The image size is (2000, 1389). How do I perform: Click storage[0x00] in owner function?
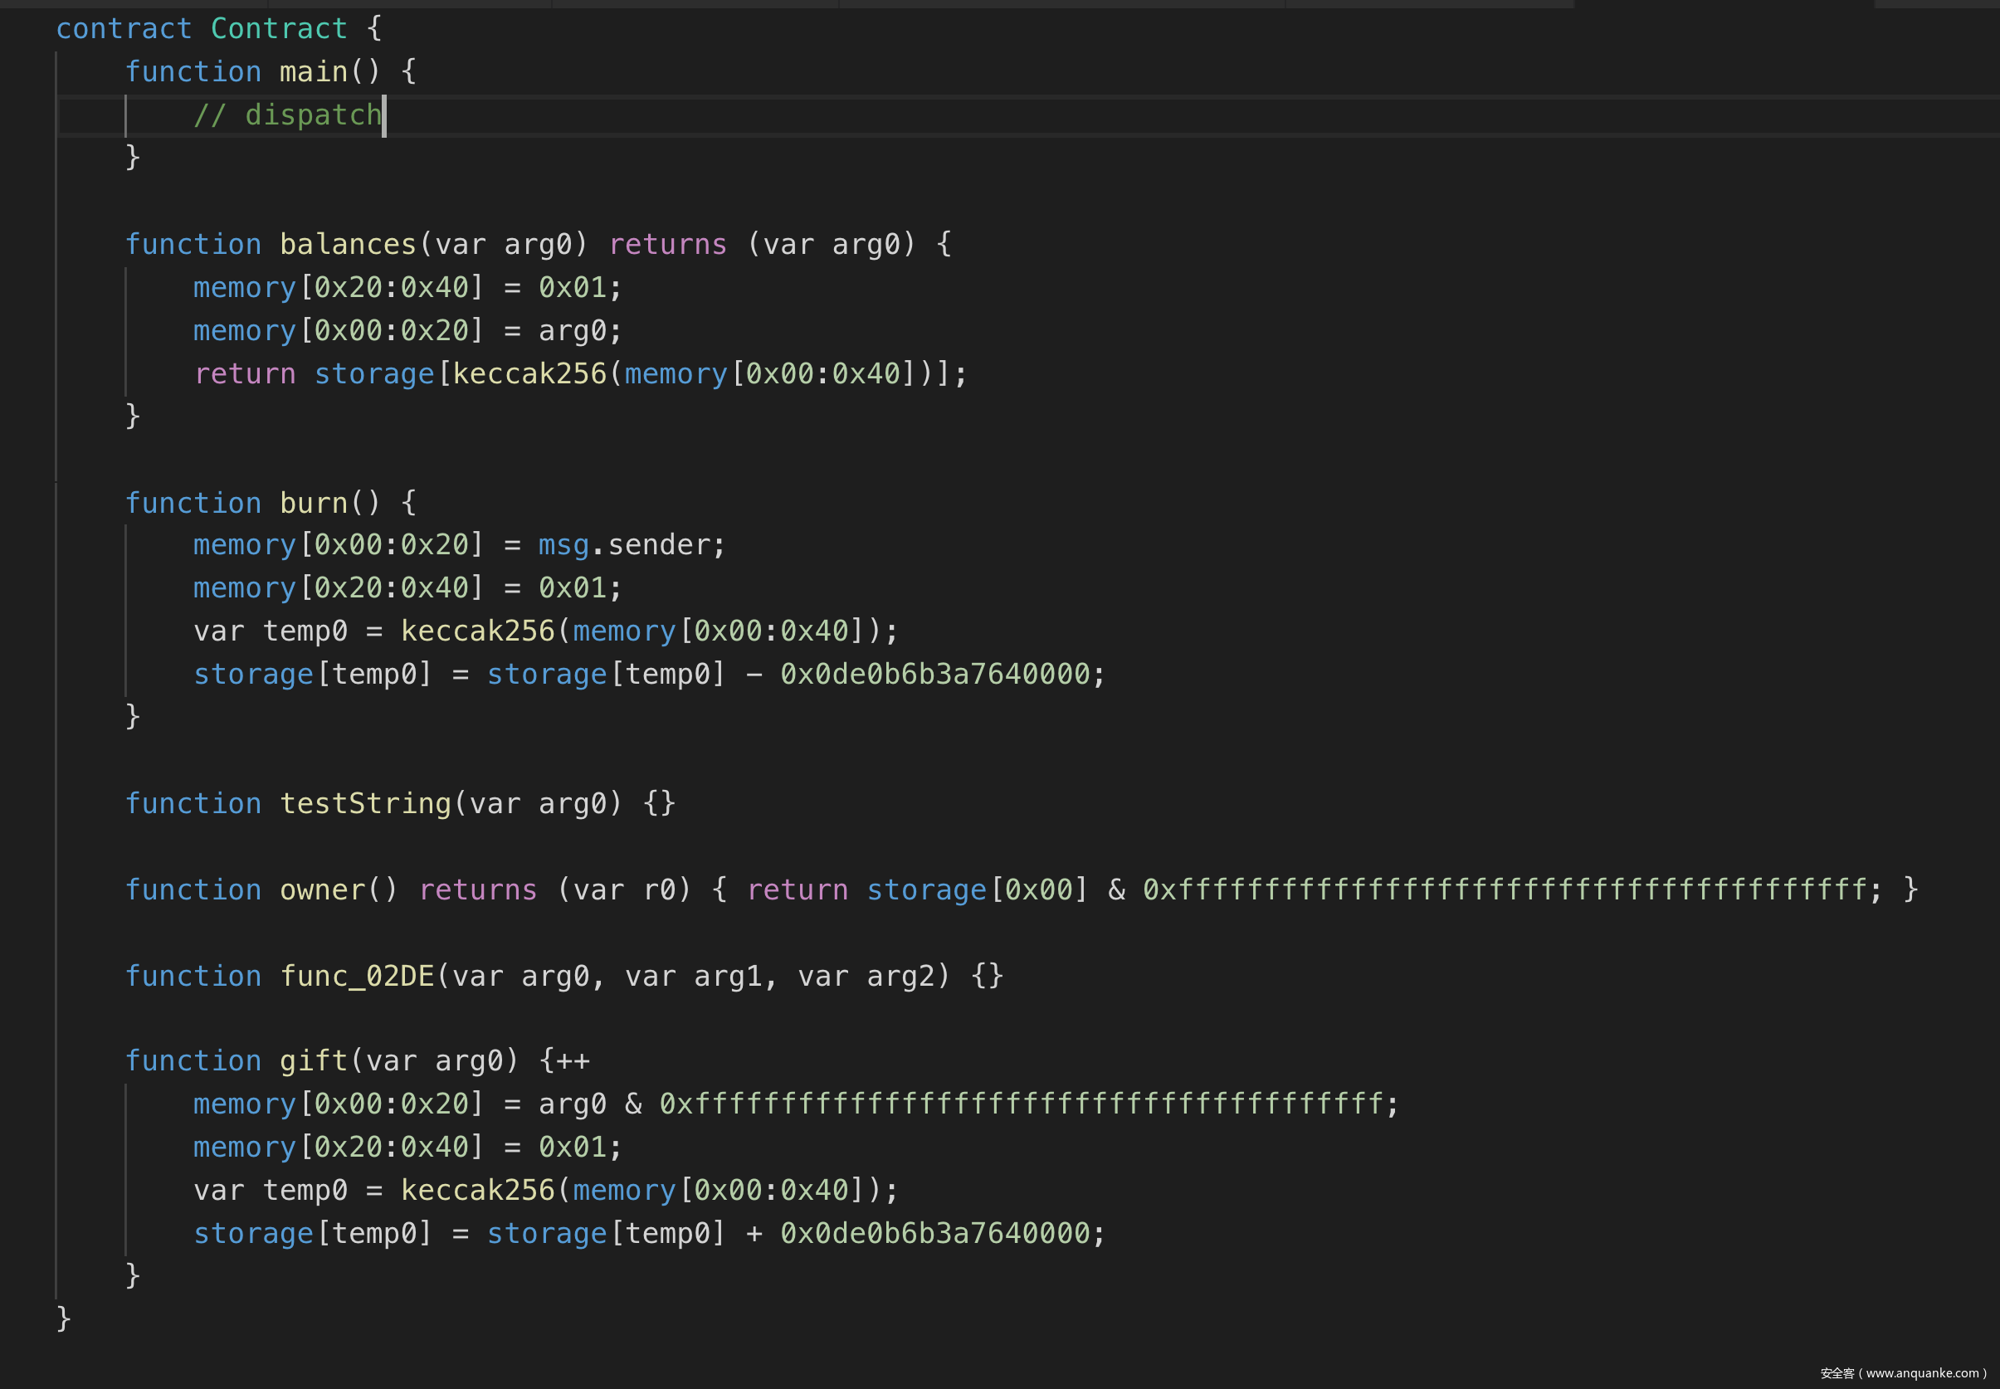pyautogui.click(x=977, y=889)
